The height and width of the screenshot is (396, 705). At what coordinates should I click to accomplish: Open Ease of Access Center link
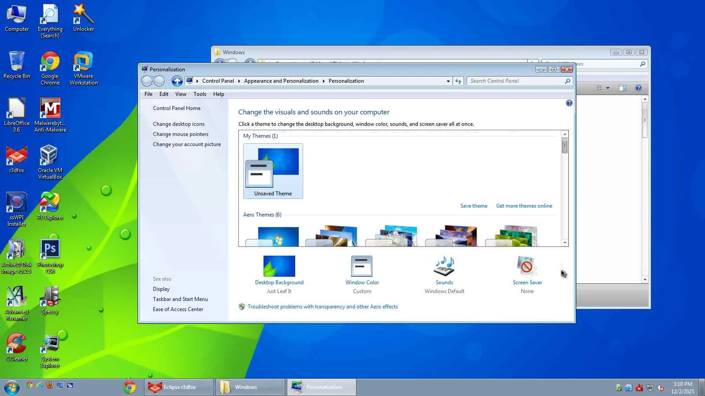tap(178, 309)
